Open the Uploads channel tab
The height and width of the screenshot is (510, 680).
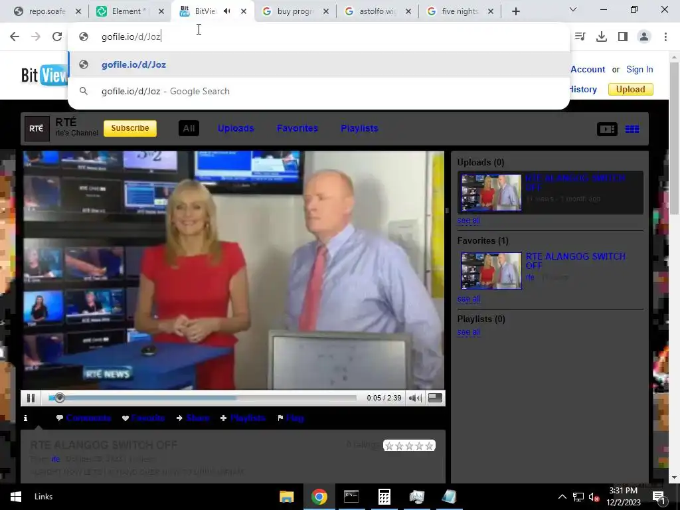[236, 128]
